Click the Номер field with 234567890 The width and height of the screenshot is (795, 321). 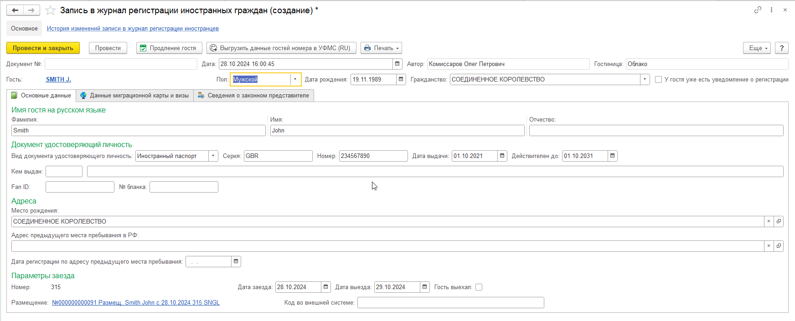373,156
